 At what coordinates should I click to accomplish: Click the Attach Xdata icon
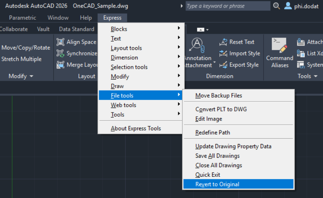pos(301,42)
